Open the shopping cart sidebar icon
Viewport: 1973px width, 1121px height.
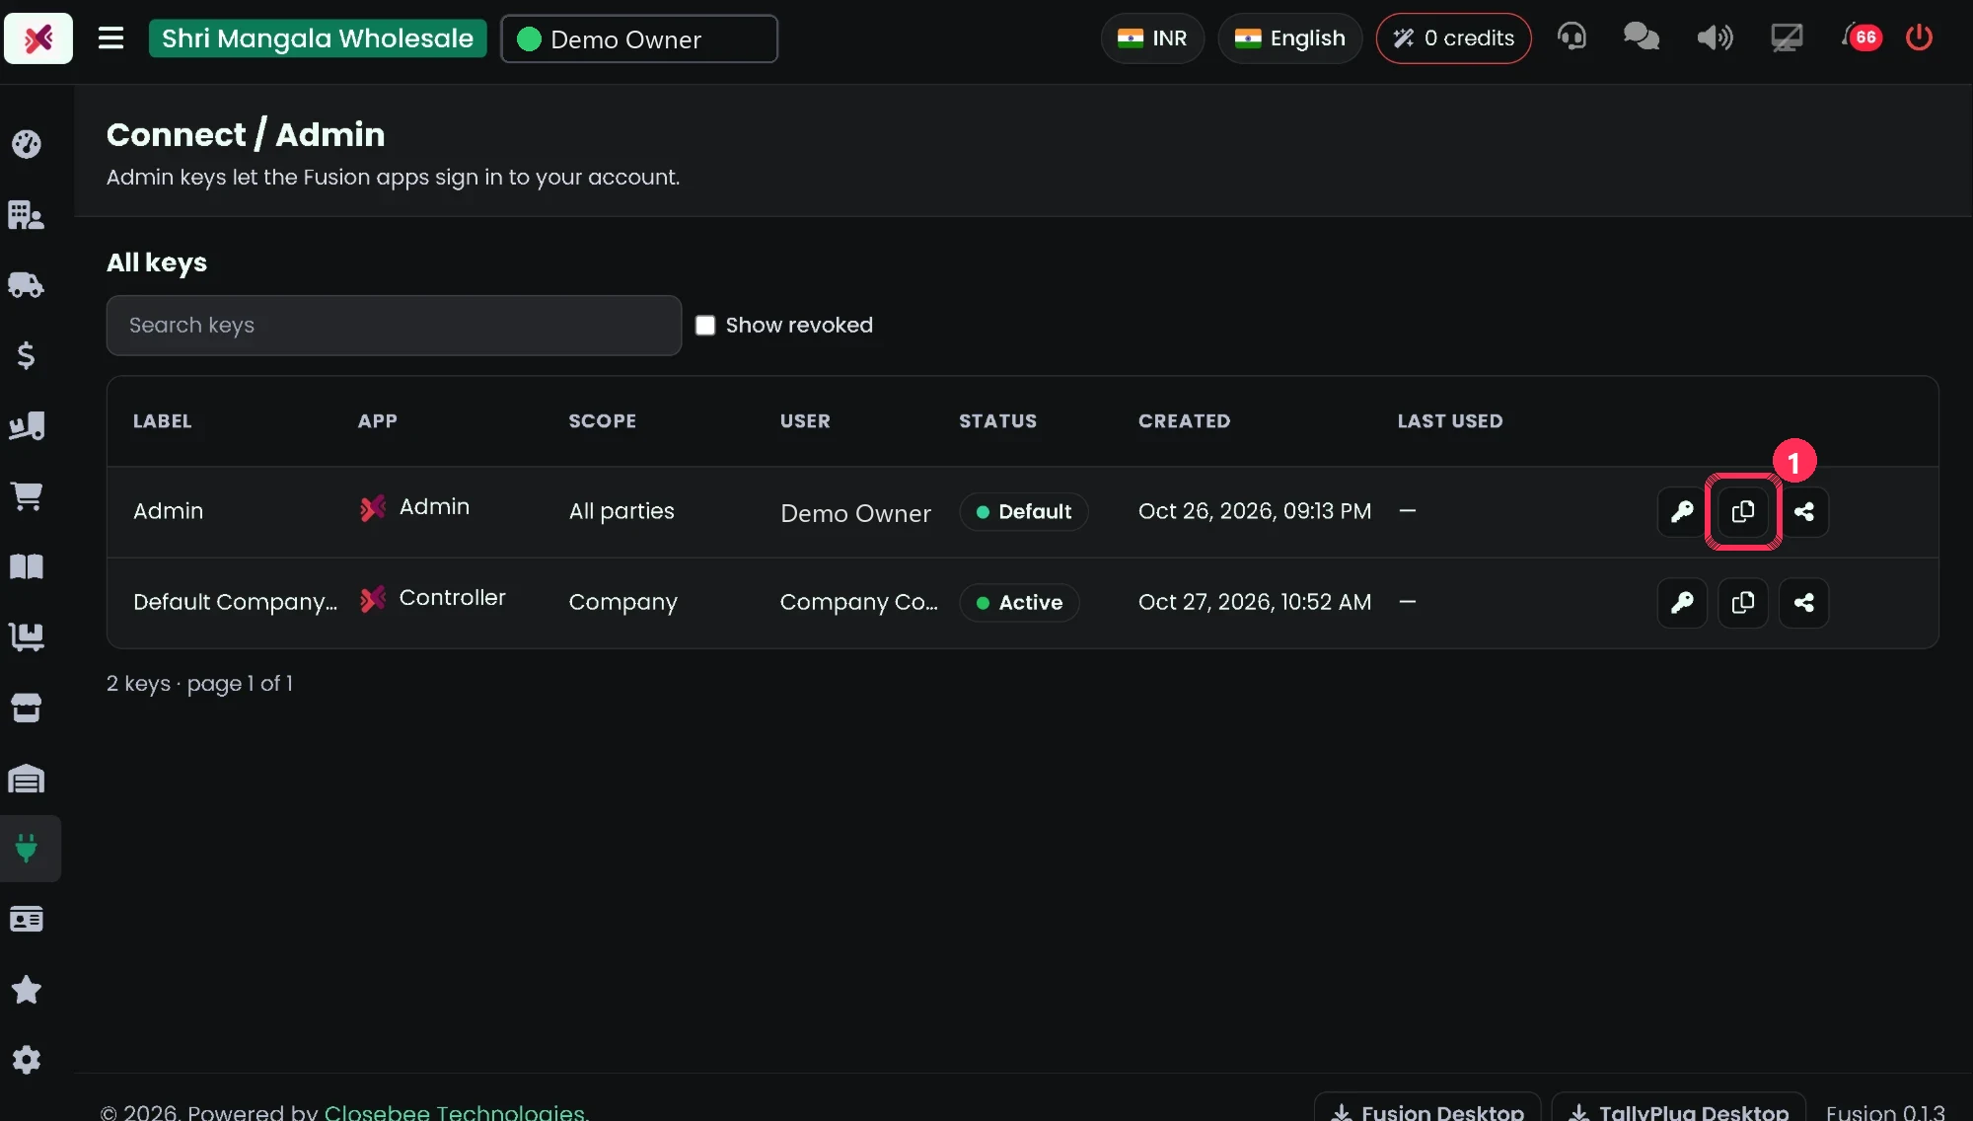click(27, 496)
